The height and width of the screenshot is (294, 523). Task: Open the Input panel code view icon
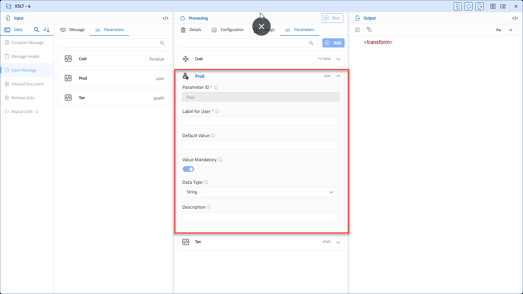165,18
